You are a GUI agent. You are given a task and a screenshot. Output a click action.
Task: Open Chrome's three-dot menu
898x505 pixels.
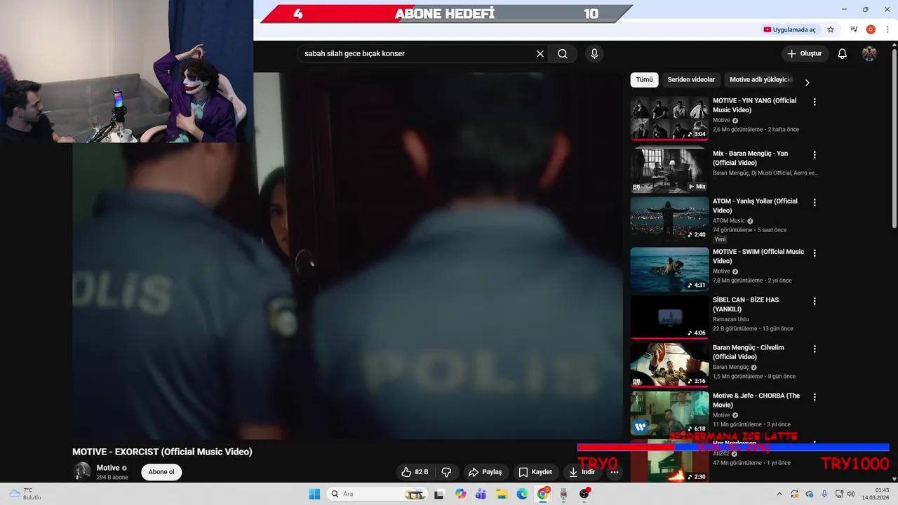pyautogui.click(x=887, y=29)
